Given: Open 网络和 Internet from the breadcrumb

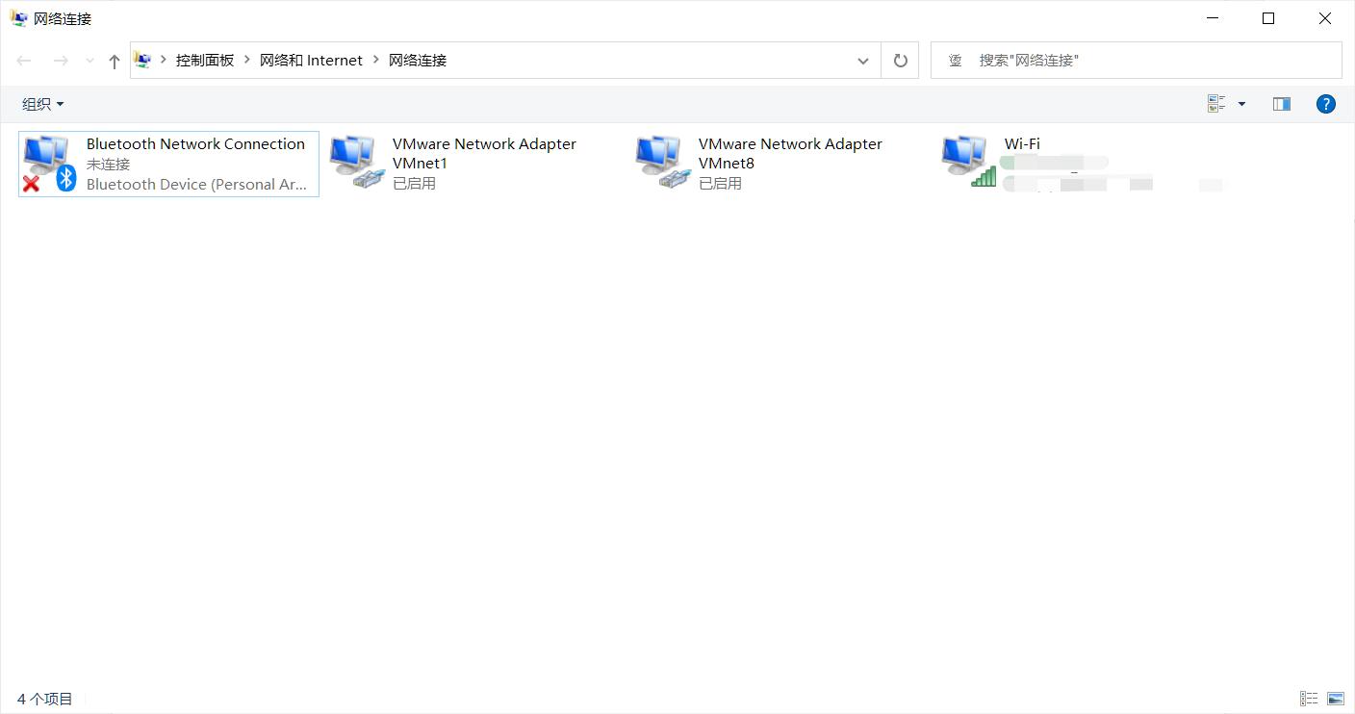Looking at the screenshot, I should point(311,60).
